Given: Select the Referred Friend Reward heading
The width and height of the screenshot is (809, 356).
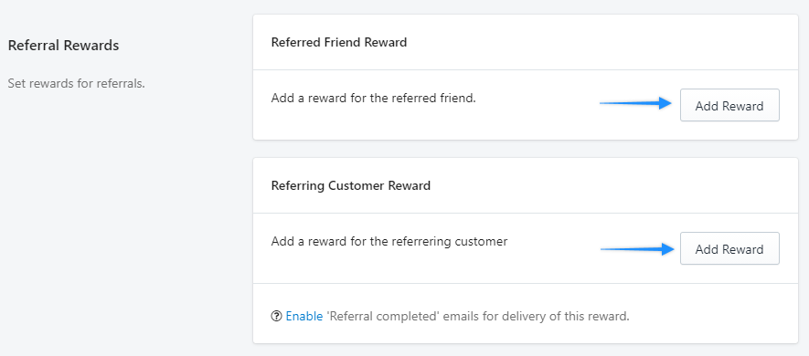Looking at the screenshot, I should click(x=339, y=42).
